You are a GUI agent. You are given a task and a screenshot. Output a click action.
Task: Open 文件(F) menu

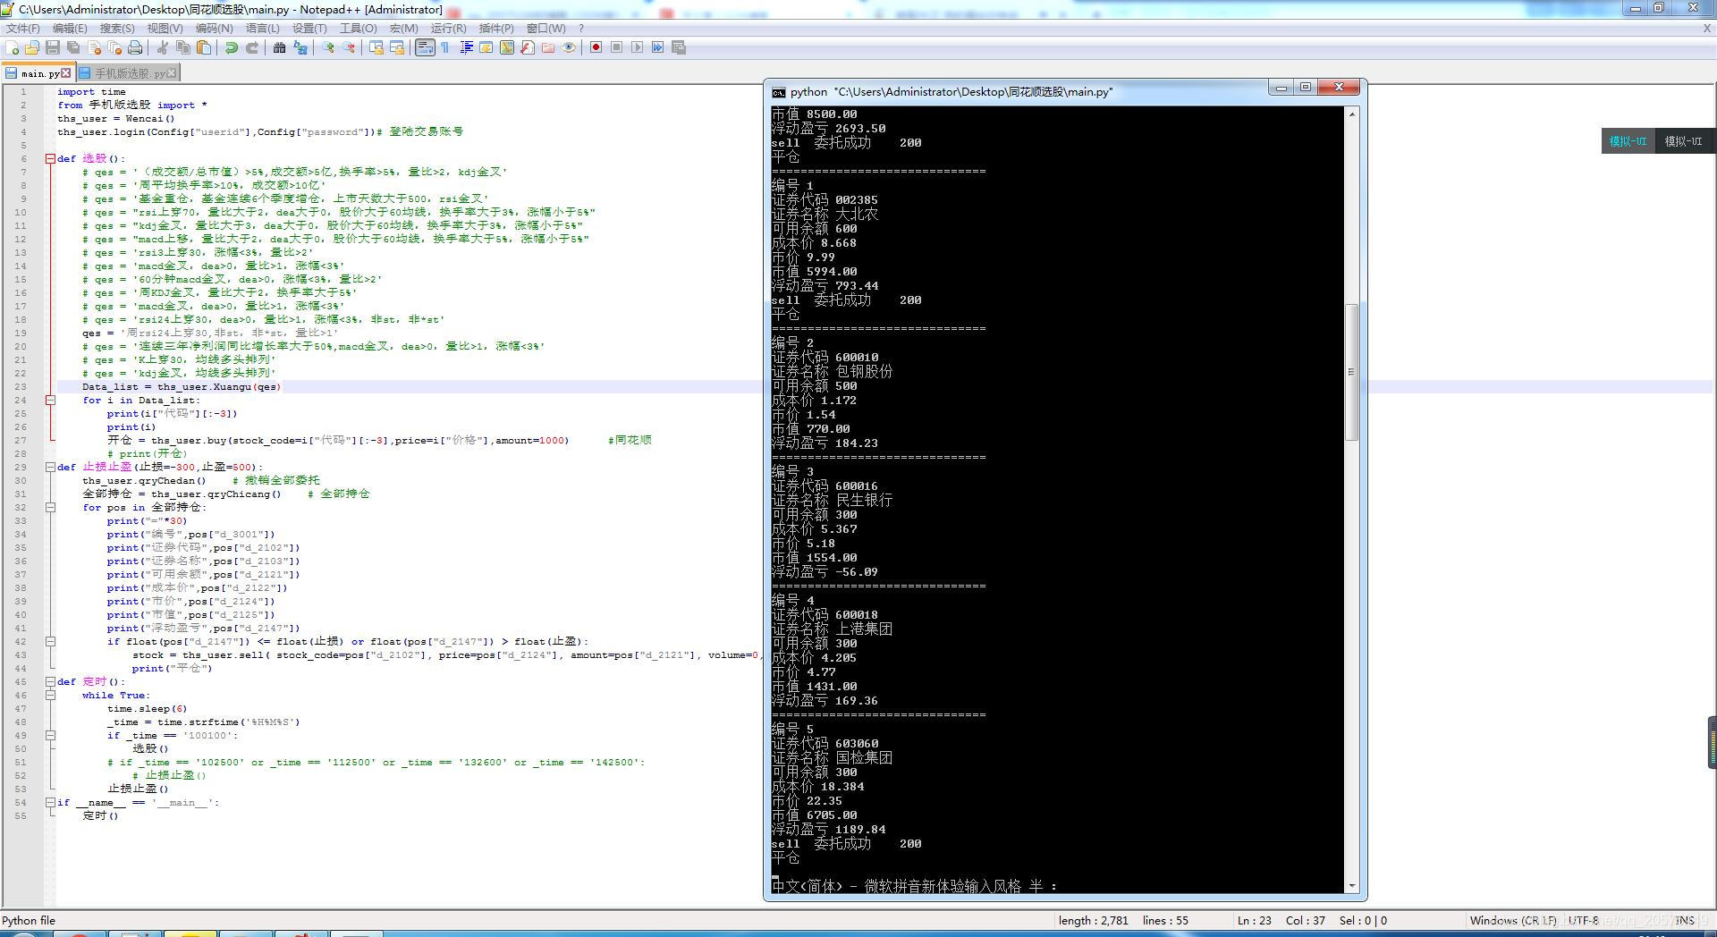pos(23,29)
